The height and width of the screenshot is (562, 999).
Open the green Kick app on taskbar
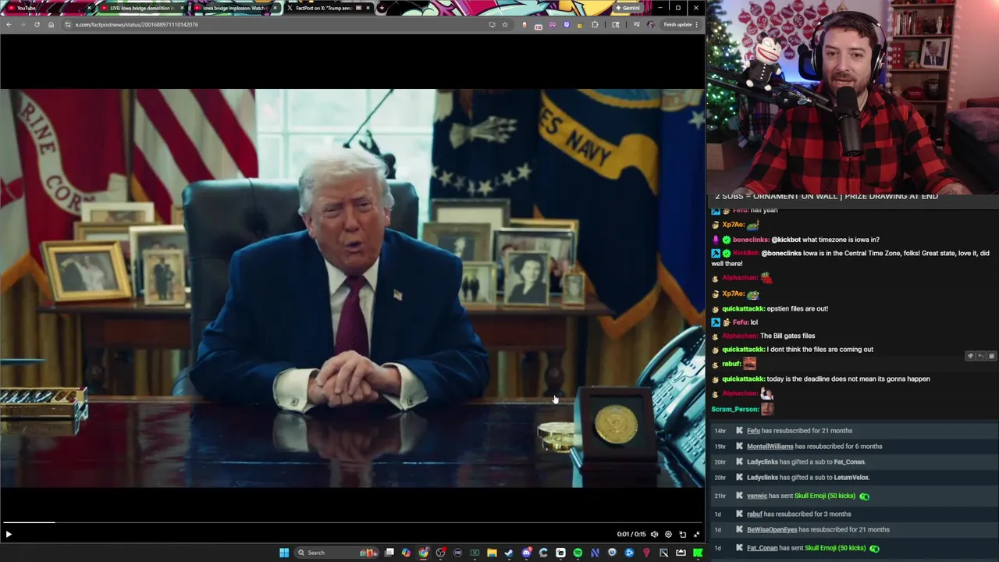[698, 553]
